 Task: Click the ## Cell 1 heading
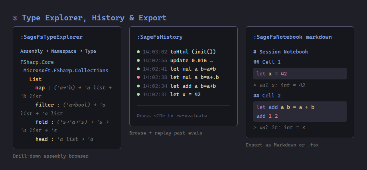(267, 62)
